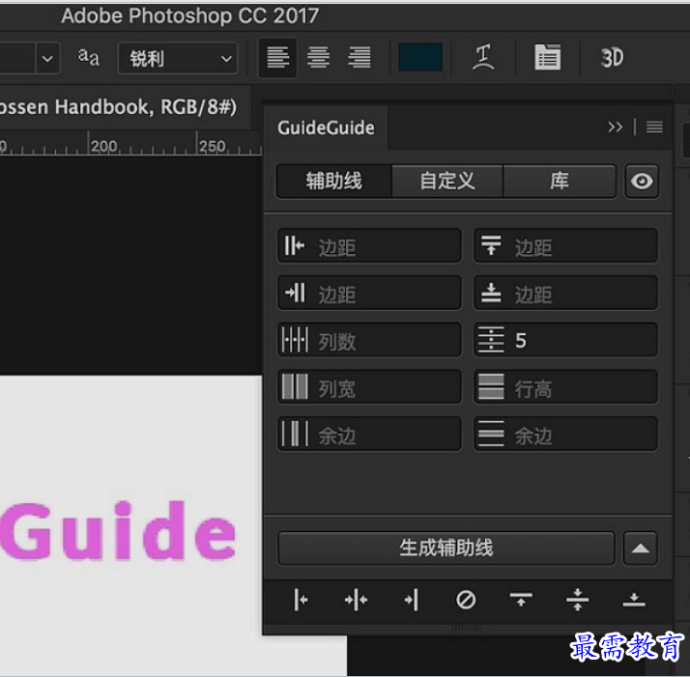The image size is (690, 677).
Task: Click the 生成辅助线 button
Action: (x=446, y=549)
